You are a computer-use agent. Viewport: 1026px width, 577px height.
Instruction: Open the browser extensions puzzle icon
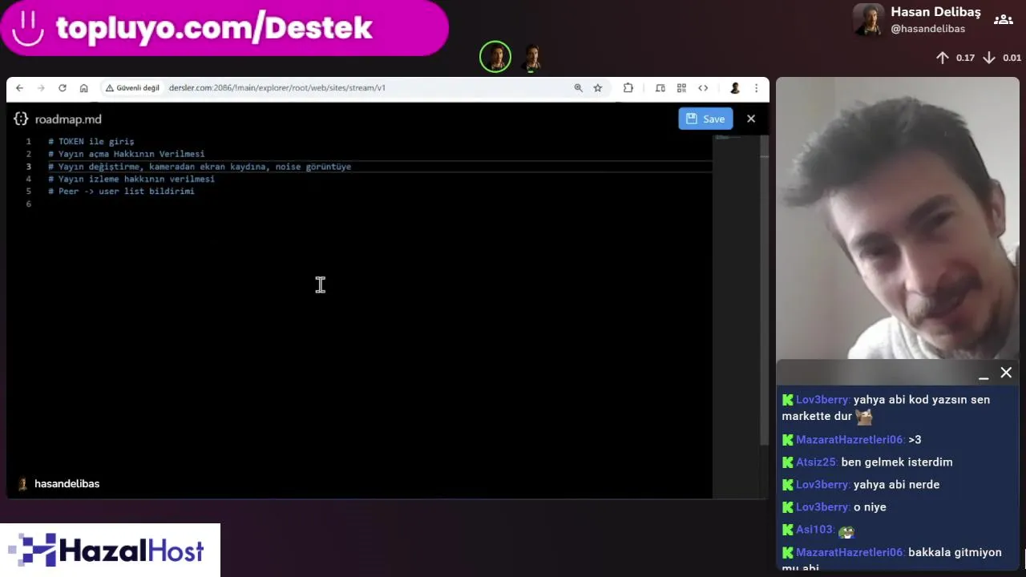(628, 88)
